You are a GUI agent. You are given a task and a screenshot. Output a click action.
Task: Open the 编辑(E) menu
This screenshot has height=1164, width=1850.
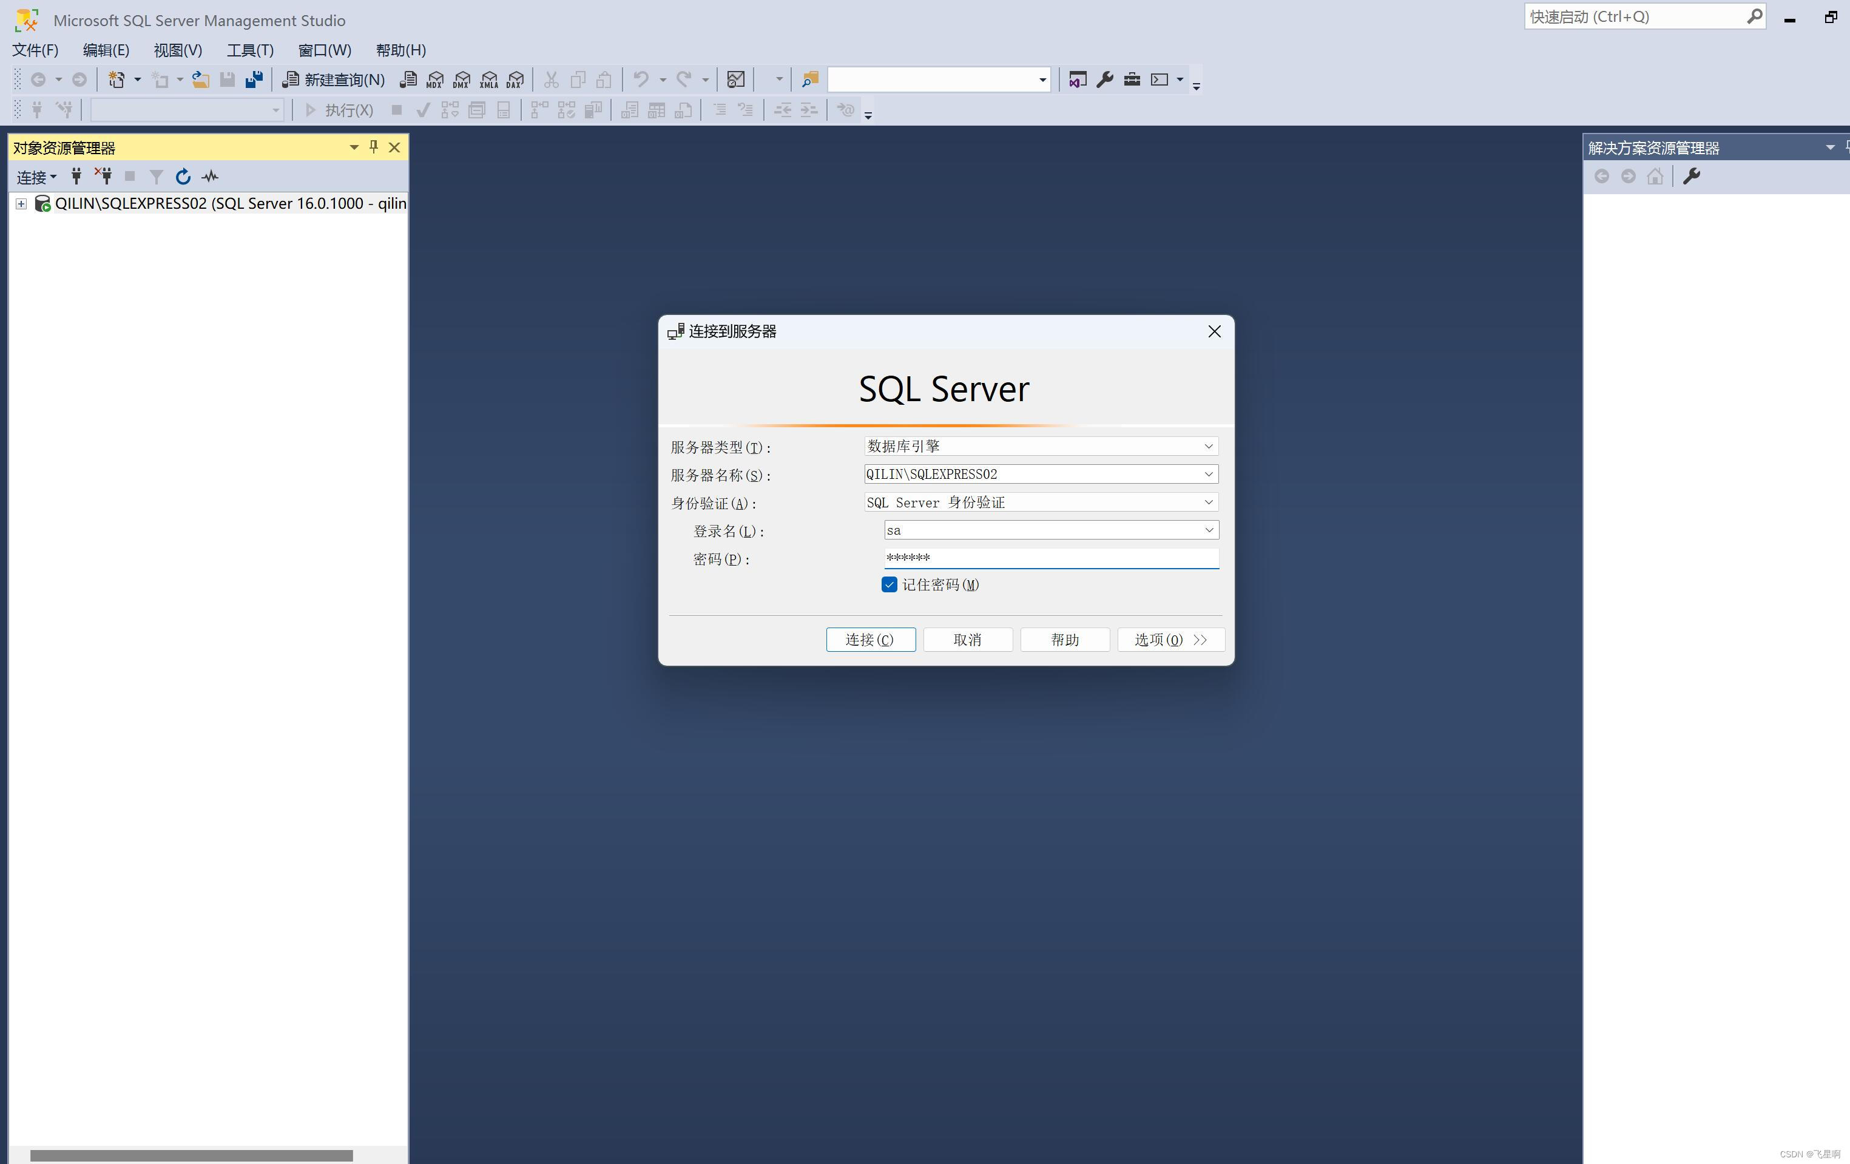coord(106,50)
